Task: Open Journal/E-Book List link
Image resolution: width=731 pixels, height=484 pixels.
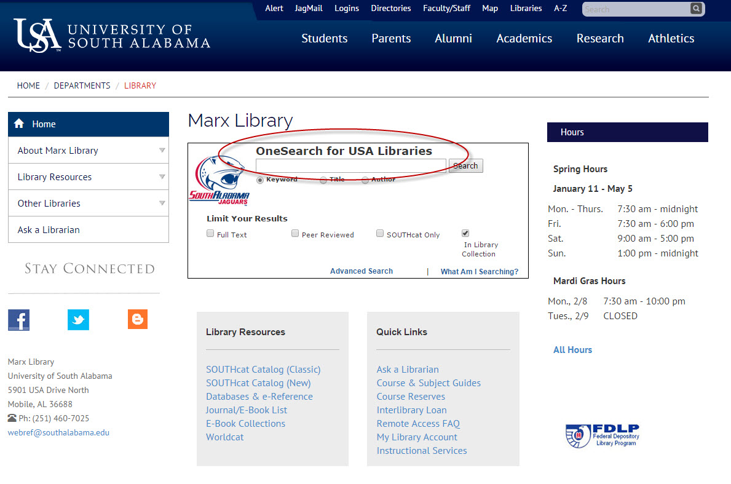Action: (x=247, y=410)
